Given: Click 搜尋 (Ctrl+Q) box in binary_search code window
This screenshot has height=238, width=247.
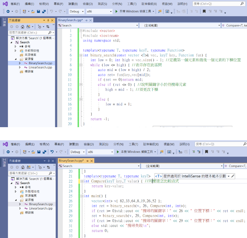Looking at the screenshot, I should pos(218,4).
